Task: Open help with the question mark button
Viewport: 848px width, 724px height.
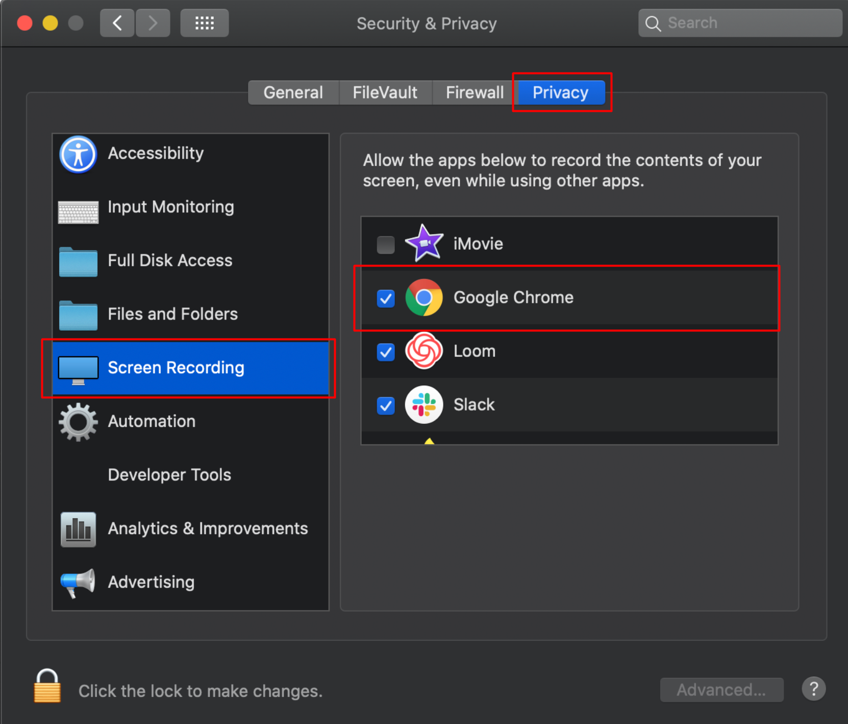Action: click(x=814, y=689)
